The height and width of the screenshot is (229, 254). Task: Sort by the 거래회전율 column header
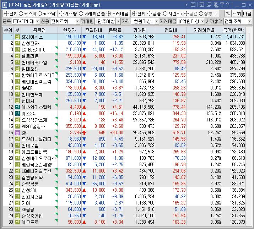[204, 30]
